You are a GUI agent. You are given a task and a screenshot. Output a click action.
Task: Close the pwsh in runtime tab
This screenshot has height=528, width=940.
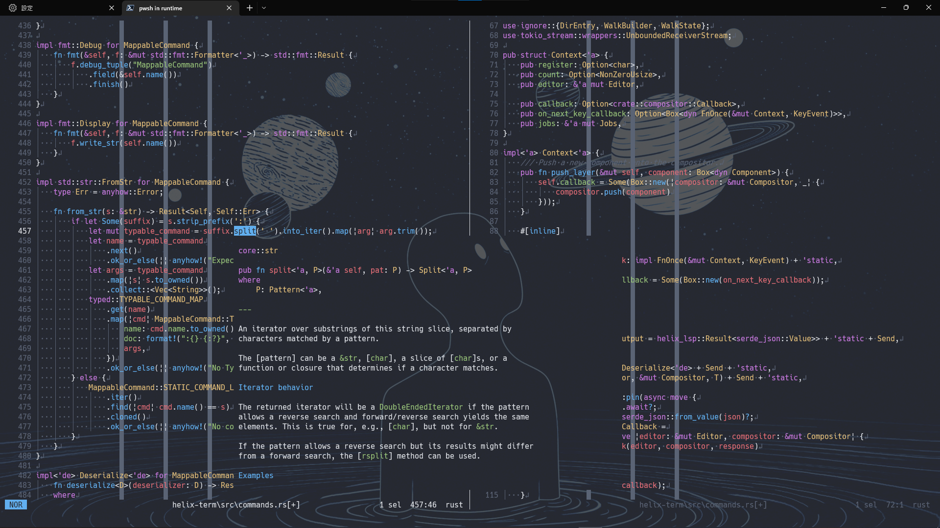tap(229, 8)
